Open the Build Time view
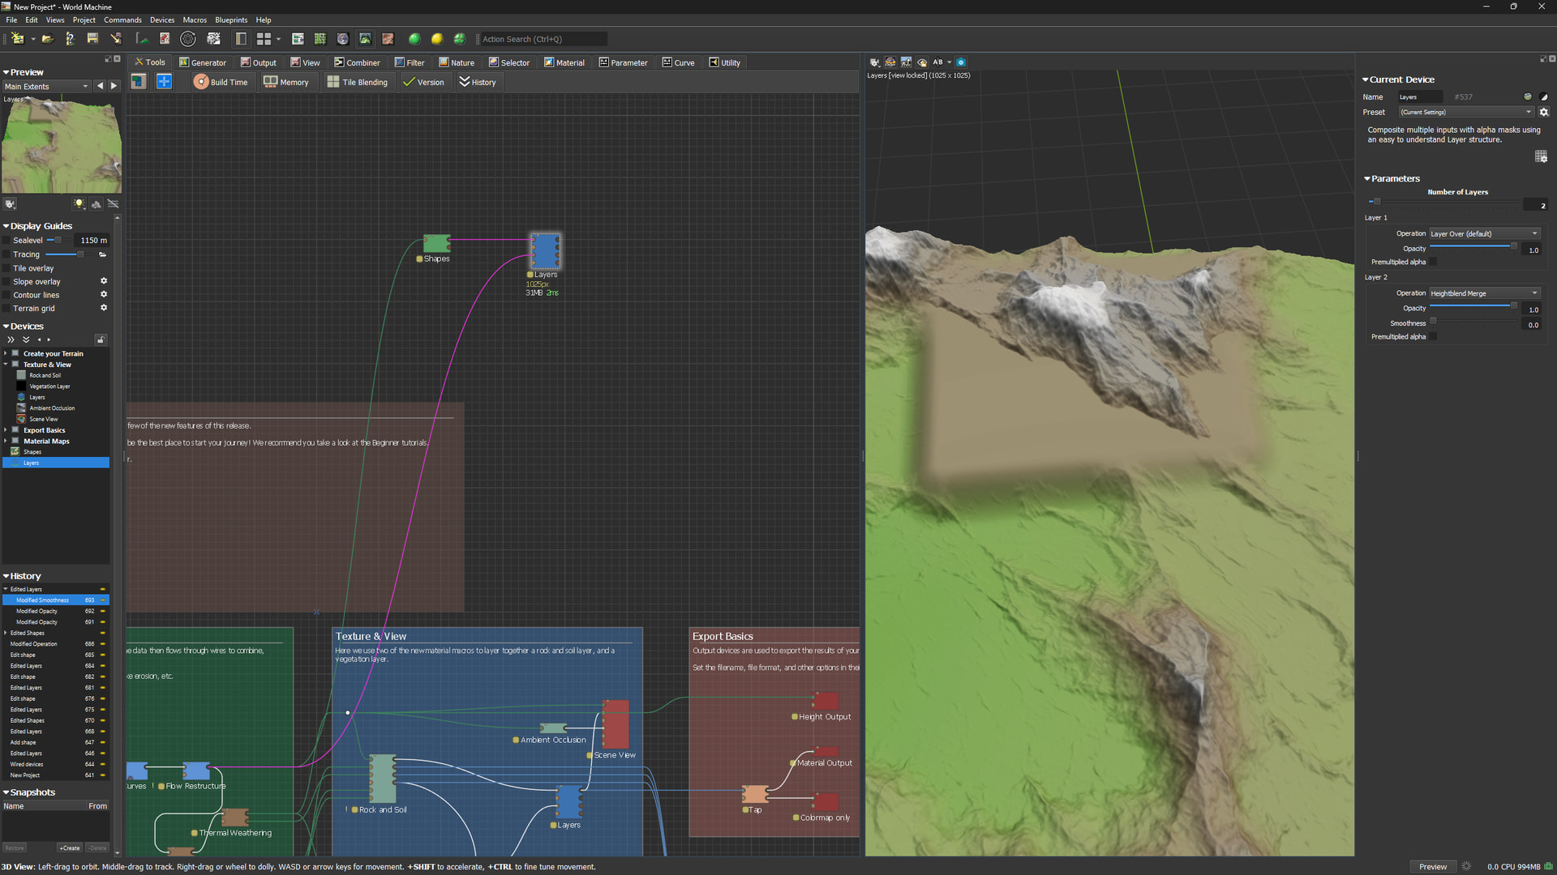The image size is (1557, 875). coord(221,82)
